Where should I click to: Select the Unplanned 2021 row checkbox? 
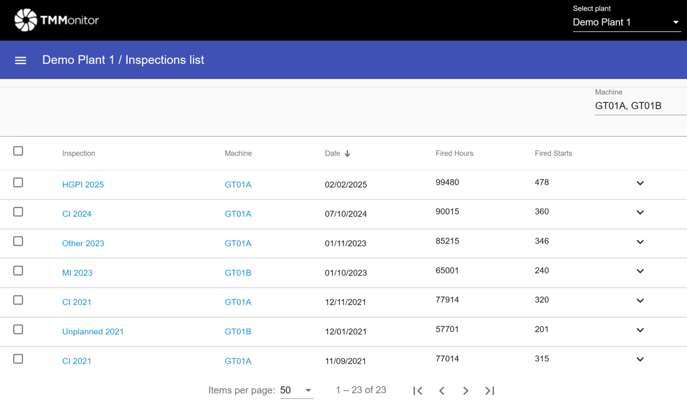click(18, 330)
